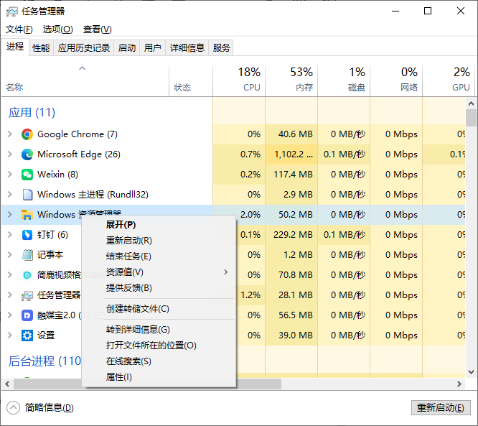
Task: Open the 文件(F) menu
Action: pyautogui.click(x=19, y=29)
